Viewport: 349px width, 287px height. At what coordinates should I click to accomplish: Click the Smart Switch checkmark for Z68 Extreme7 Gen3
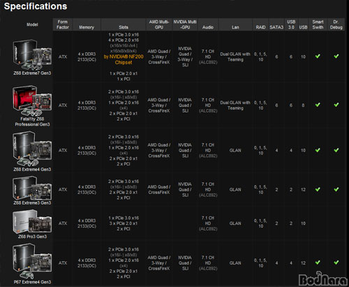[x=318, y=56]
